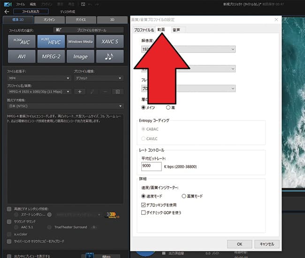Select the XAVC S format button

click(110, 41)
